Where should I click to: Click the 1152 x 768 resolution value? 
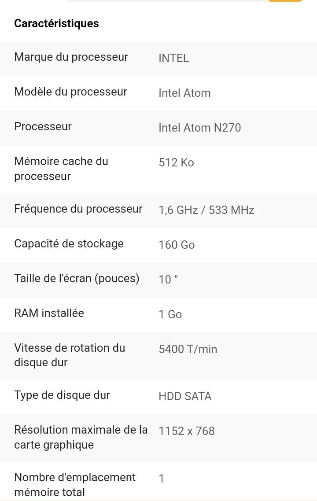pyautogui.click(x=187, y=431)
